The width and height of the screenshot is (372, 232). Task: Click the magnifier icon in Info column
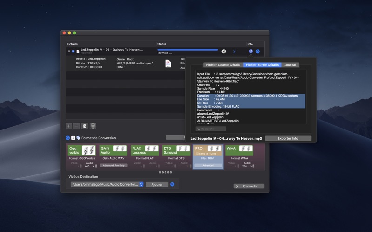point(258,52)
